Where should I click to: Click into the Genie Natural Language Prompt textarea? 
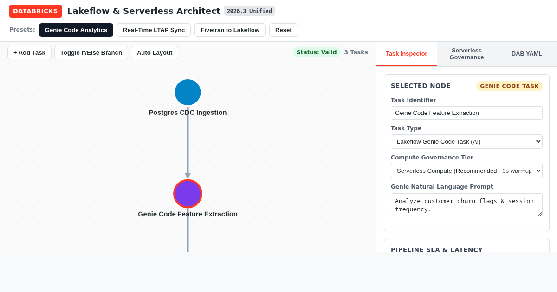(x=466, y=205)
